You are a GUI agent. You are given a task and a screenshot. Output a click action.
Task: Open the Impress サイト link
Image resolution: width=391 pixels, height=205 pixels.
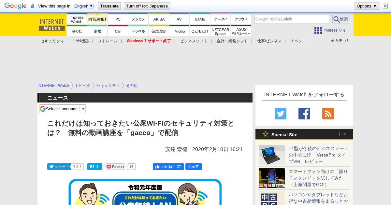[337, 30]
